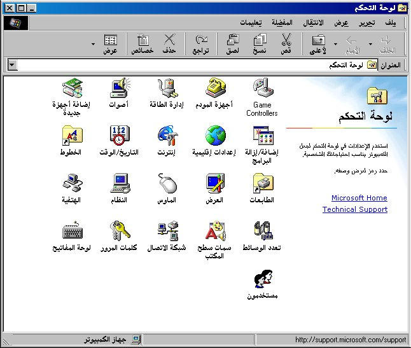Go up one level (لأعلى)
411x348 pixels.
pyautogui.click(x=318, y=44)
